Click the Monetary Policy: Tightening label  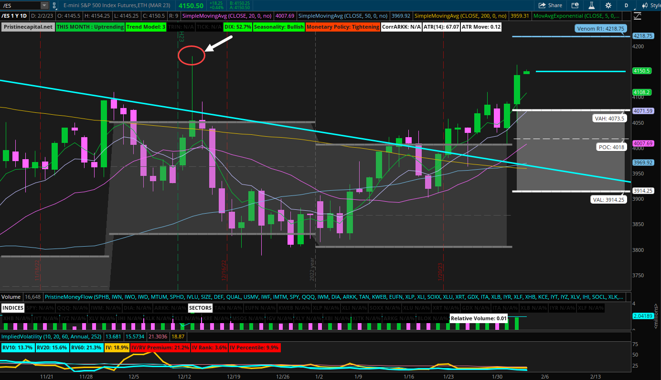(x=342, y=27)
